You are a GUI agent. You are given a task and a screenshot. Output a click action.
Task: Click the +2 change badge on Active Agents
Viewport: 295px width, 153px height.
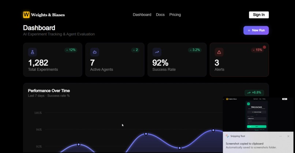coord(135,50)
